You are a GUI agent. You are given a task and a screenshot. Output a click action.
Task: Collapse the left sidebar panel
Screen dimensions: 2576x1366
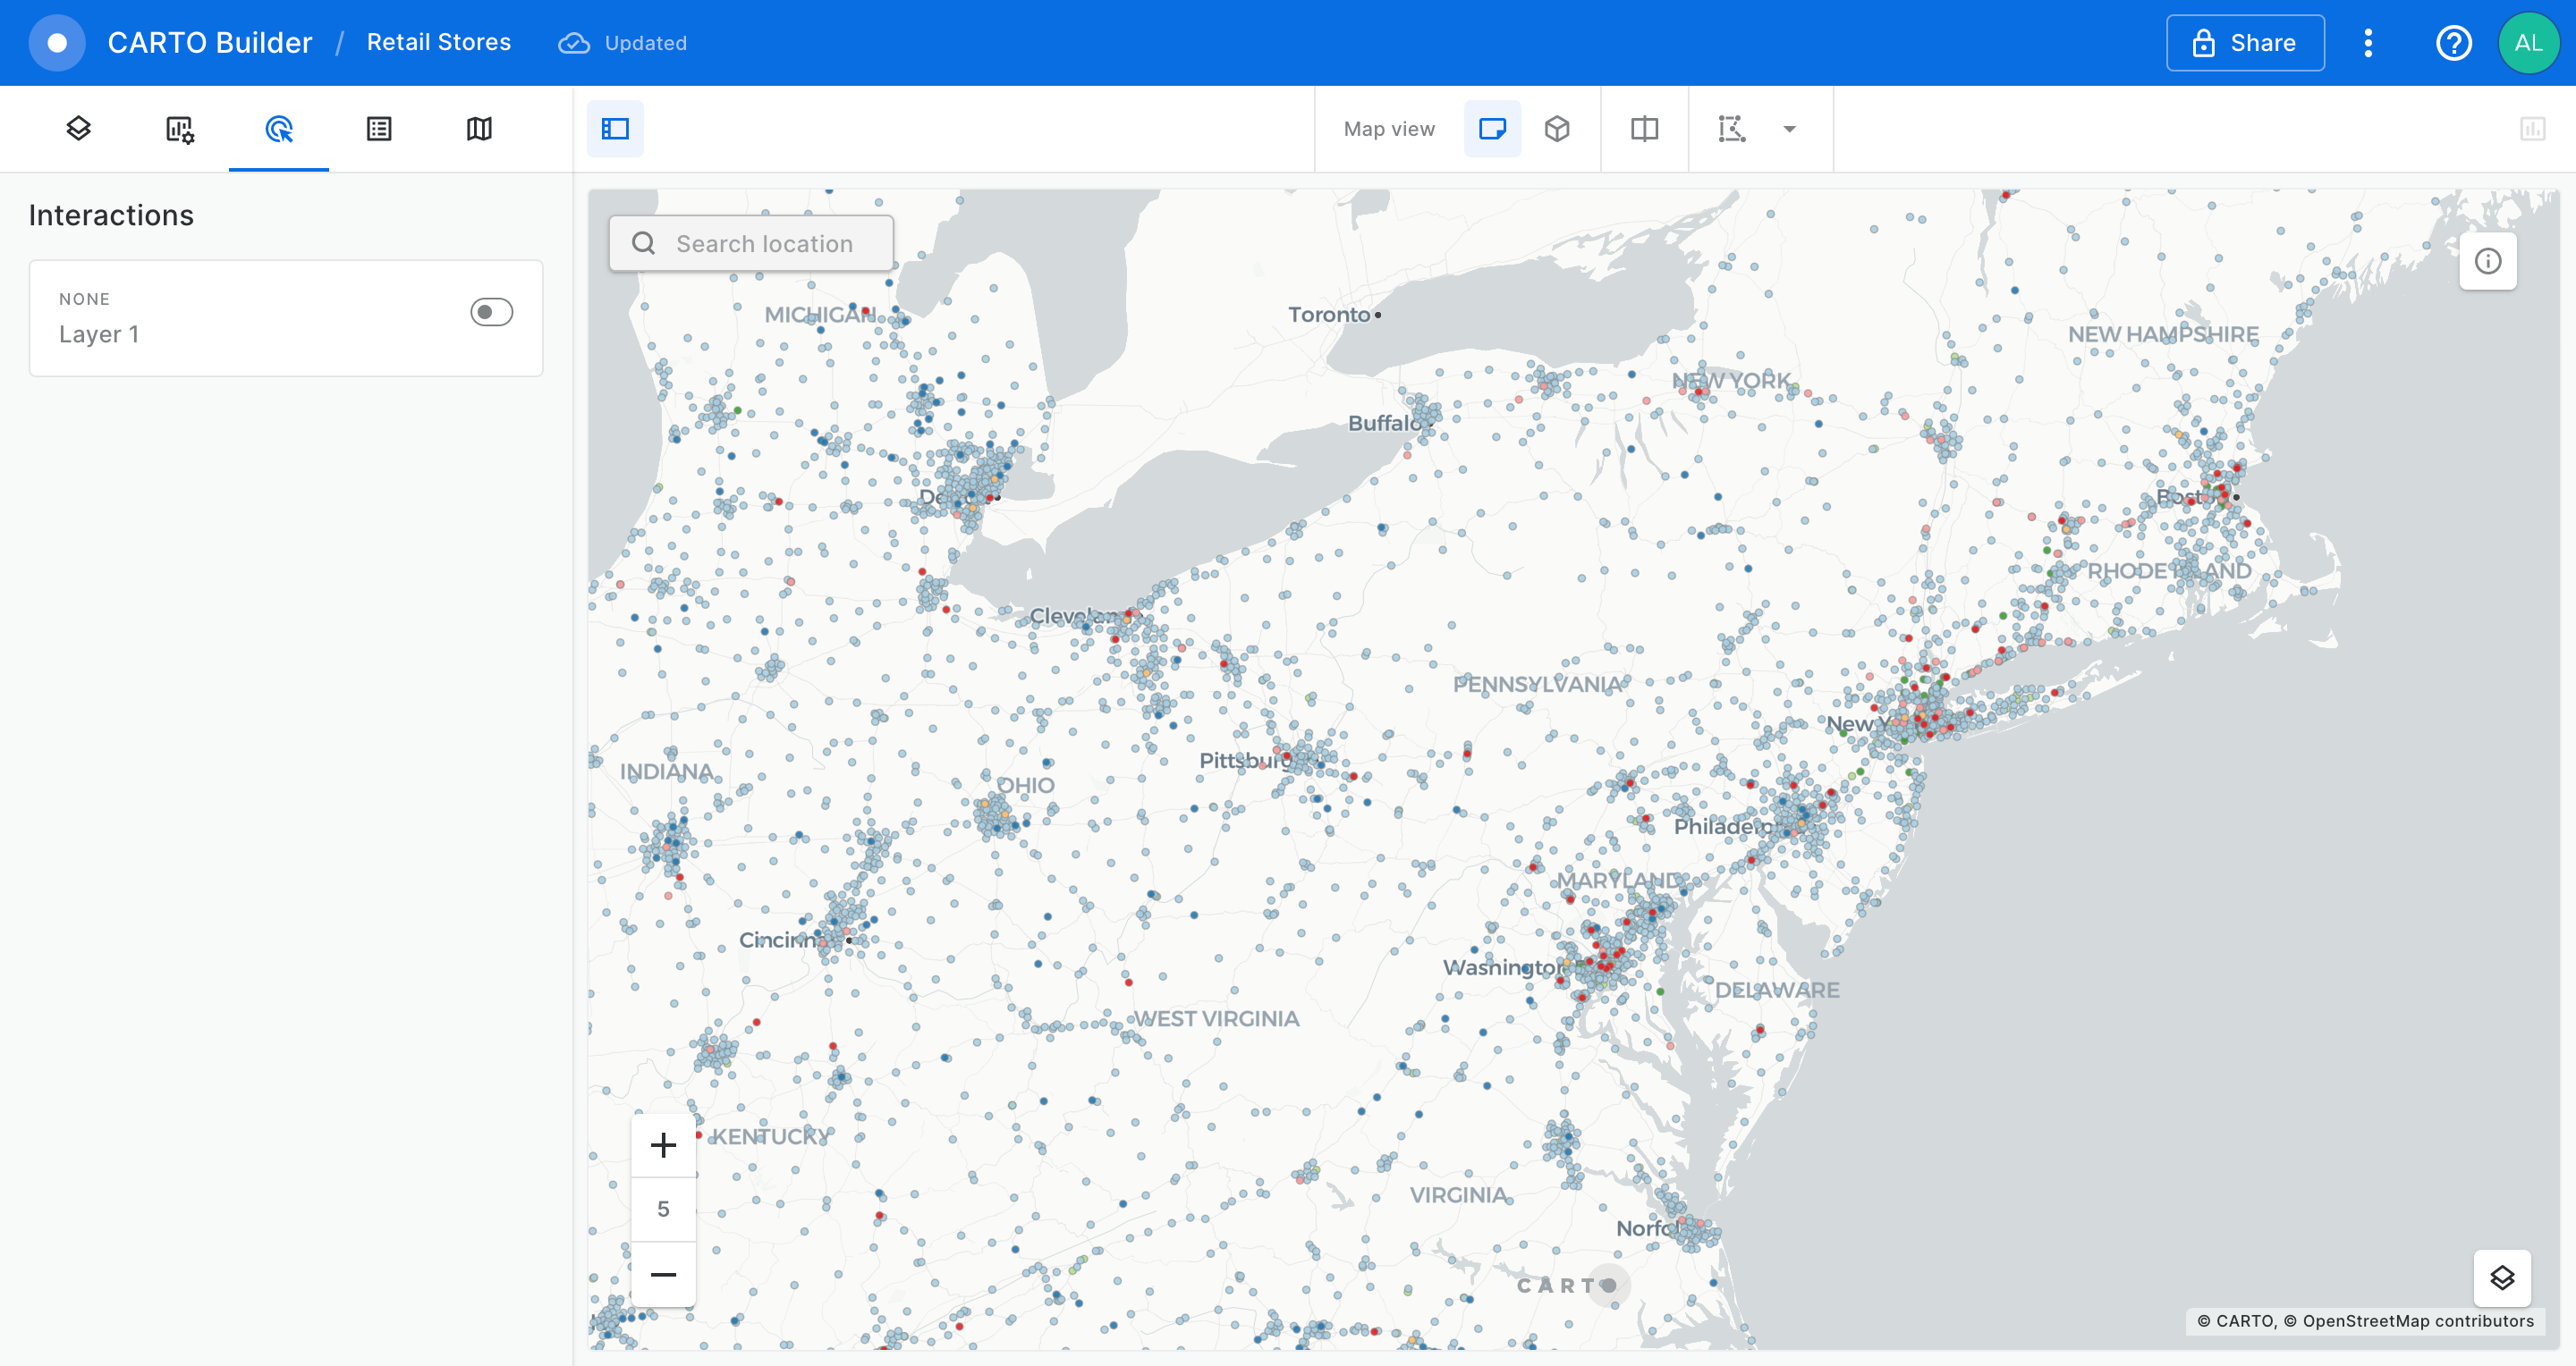pyautogui.click(x=615, y=129)
